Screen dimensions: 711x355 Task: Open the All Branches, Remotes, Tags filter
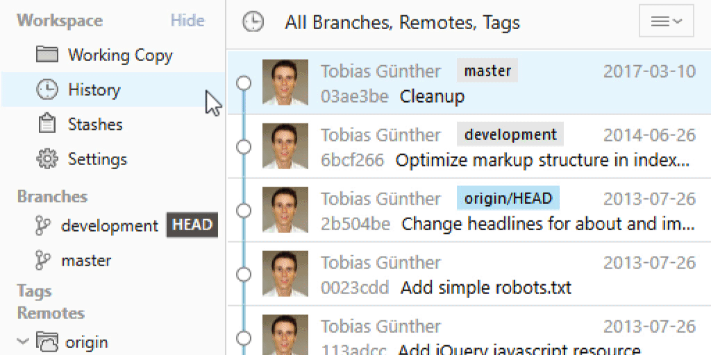[x=402, y=22]
